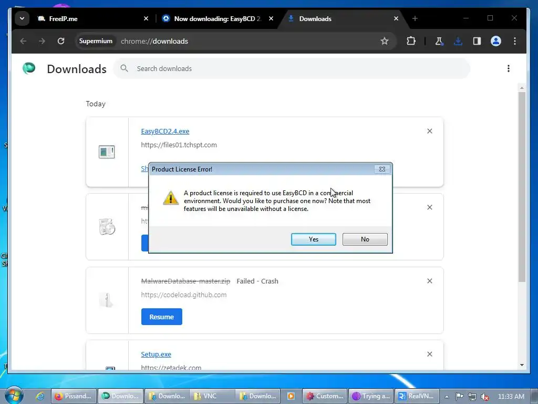Click the muted volume tray icon
The height and width of the screenshot is (404, 538).
click(x=485, y=397)
